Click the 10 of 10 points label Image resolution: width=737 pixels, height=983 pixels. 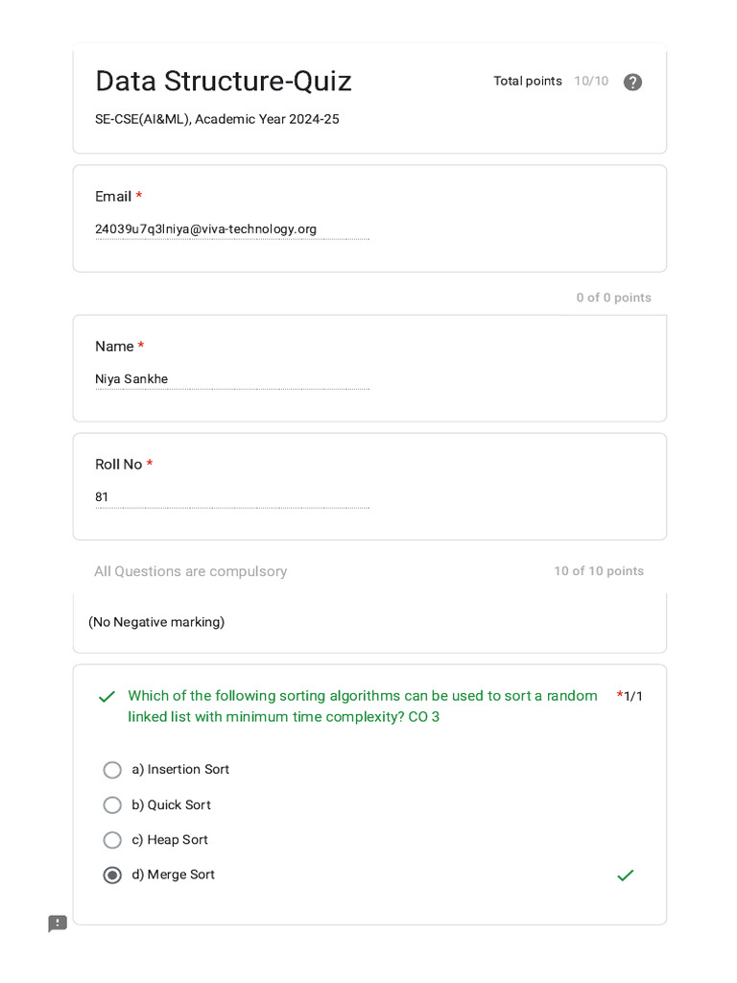tap(599, 571)
